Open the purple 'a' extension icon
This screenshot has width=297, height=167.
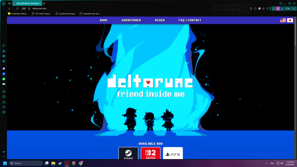pyautogui.click(x=278, y=9)
